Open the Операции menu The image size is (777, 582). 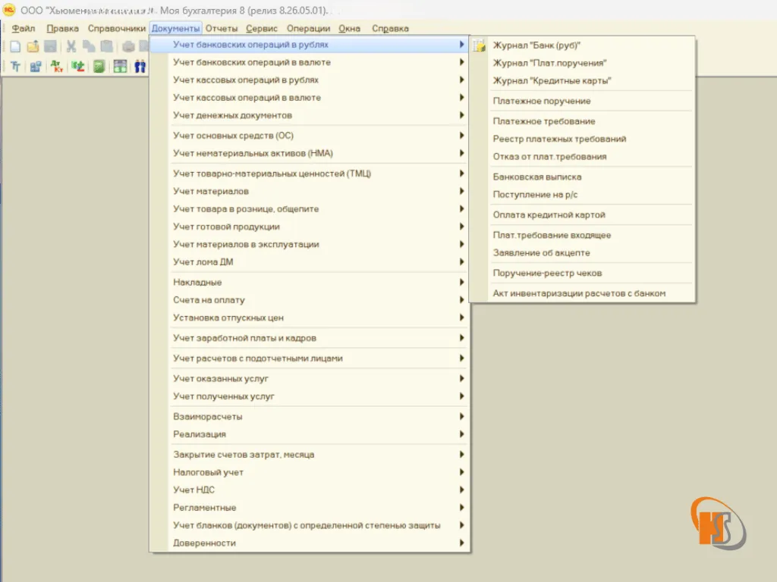[x=308, y=28]
